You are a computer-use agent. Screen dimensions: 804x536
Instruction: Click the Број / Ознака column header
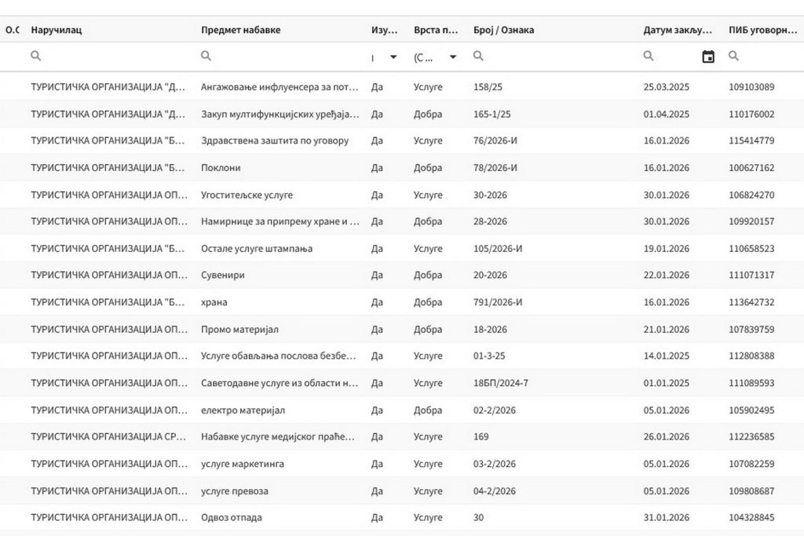(x=503, y=30)
